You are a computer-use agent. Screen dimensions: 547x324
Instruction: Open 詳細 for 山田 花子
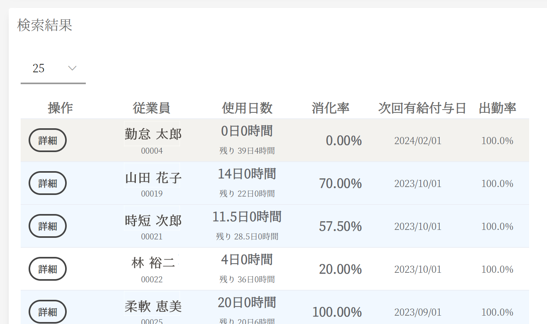(x=48, y=183)
